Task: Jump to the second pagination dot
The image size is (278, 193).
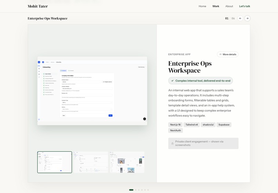Action: tap(136, 190)
